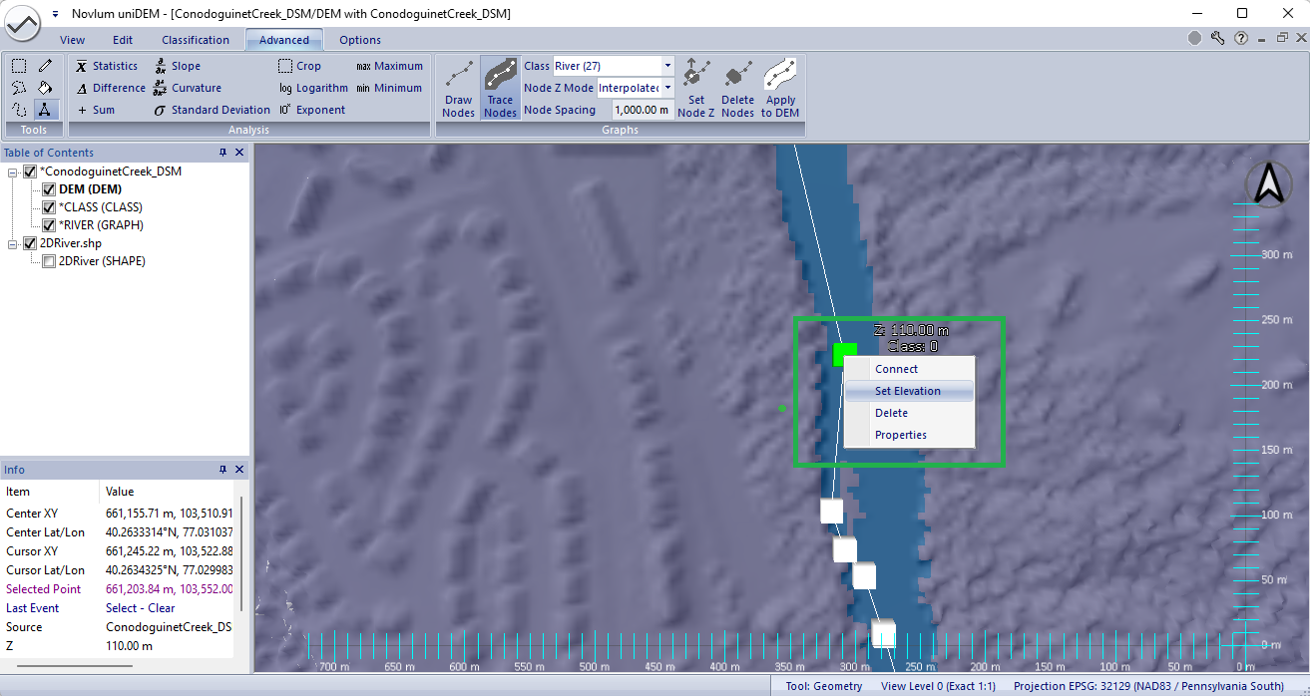This screenshot has width=1310, height=696.
Task: Activate the Trace Nodes tool
Action: click(x=500, y=88)
